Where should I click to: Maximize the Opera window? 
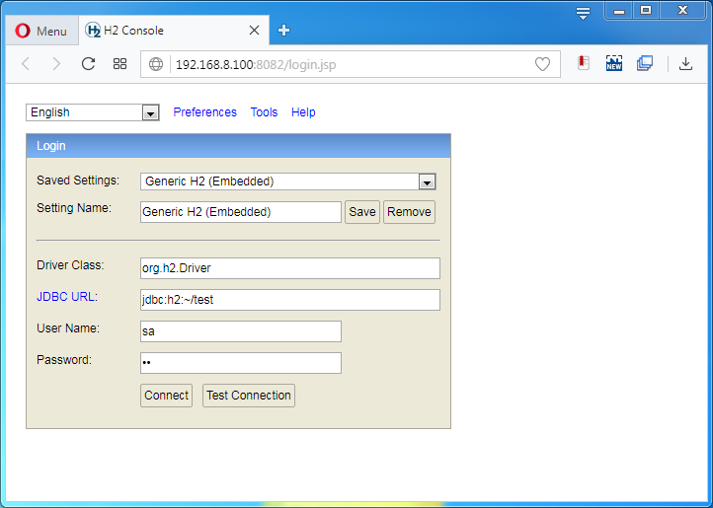click(x=646, y=11)
